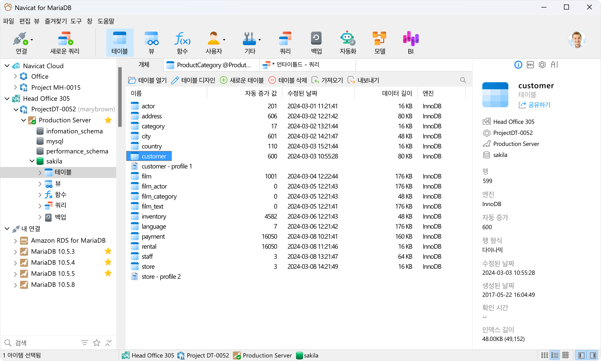Click 내보내기 export button
Viewport: 601px width, 361px height.
click(x=363, y=80)
